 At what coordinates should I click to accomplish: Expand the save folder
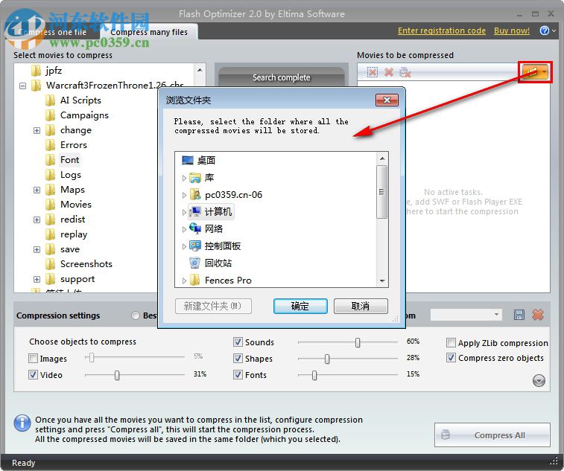point(37,249)
